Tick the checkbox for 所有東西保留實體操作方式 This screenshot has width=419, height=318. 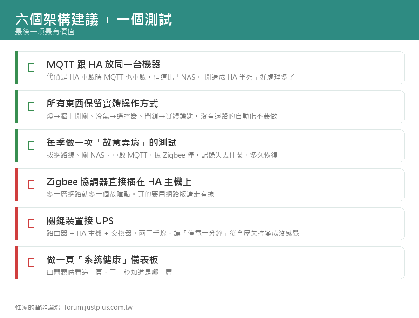(31, 106)
